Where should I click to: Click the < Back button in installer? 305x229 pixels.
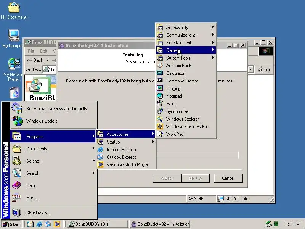(x=167, y=178)
